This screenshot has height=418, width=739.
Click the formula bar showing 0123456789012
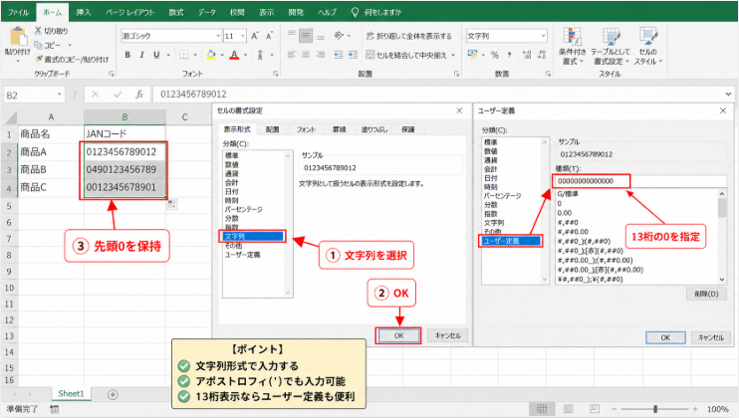tap(438, 95)
